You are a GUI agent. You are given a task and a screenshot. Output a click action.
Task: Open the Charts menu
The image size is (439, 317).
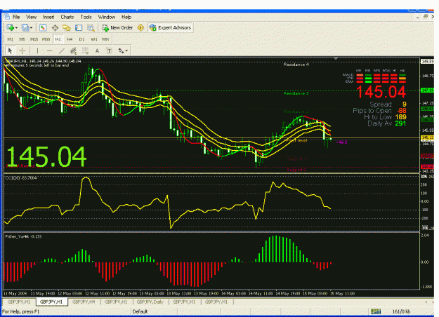click(67, 17)
